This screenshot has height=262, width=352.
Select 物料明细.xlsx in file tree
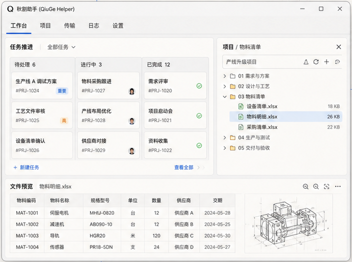point(286,116)
